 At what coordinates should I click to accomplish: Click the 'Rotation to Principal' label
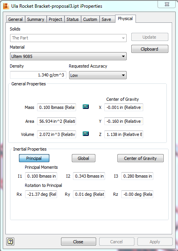click(43, 185)
